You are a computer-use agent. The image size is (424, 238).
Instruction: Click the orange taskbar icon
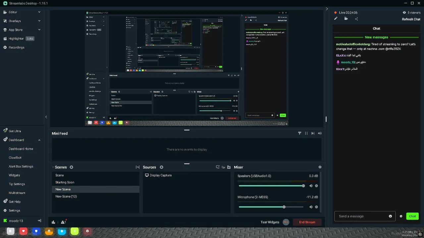coord(49,231)
